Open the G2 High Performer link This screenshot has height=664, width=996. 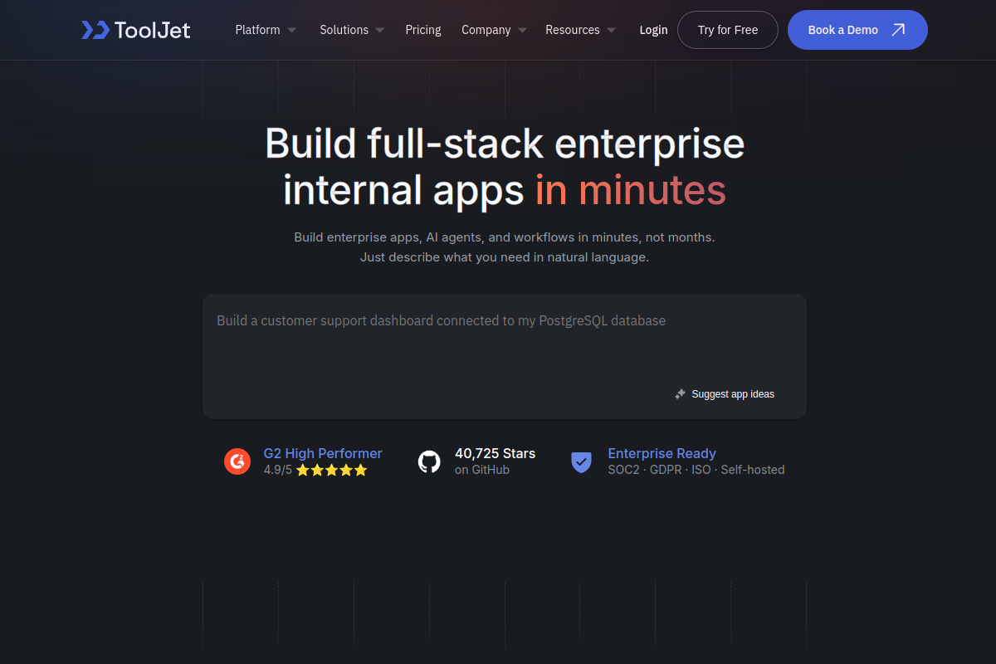(x=323, y=453)
